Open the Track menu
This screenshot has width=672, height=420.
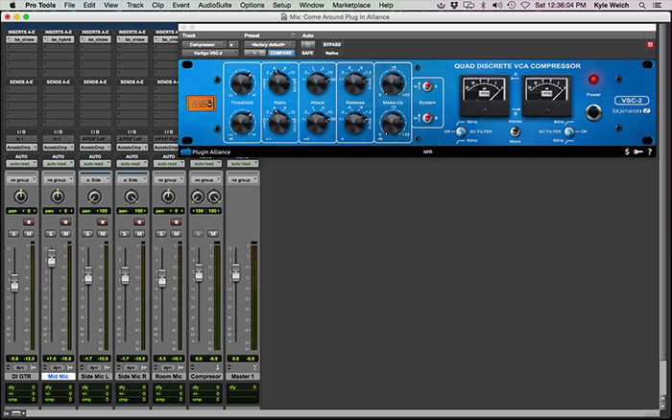pos(135,5)
